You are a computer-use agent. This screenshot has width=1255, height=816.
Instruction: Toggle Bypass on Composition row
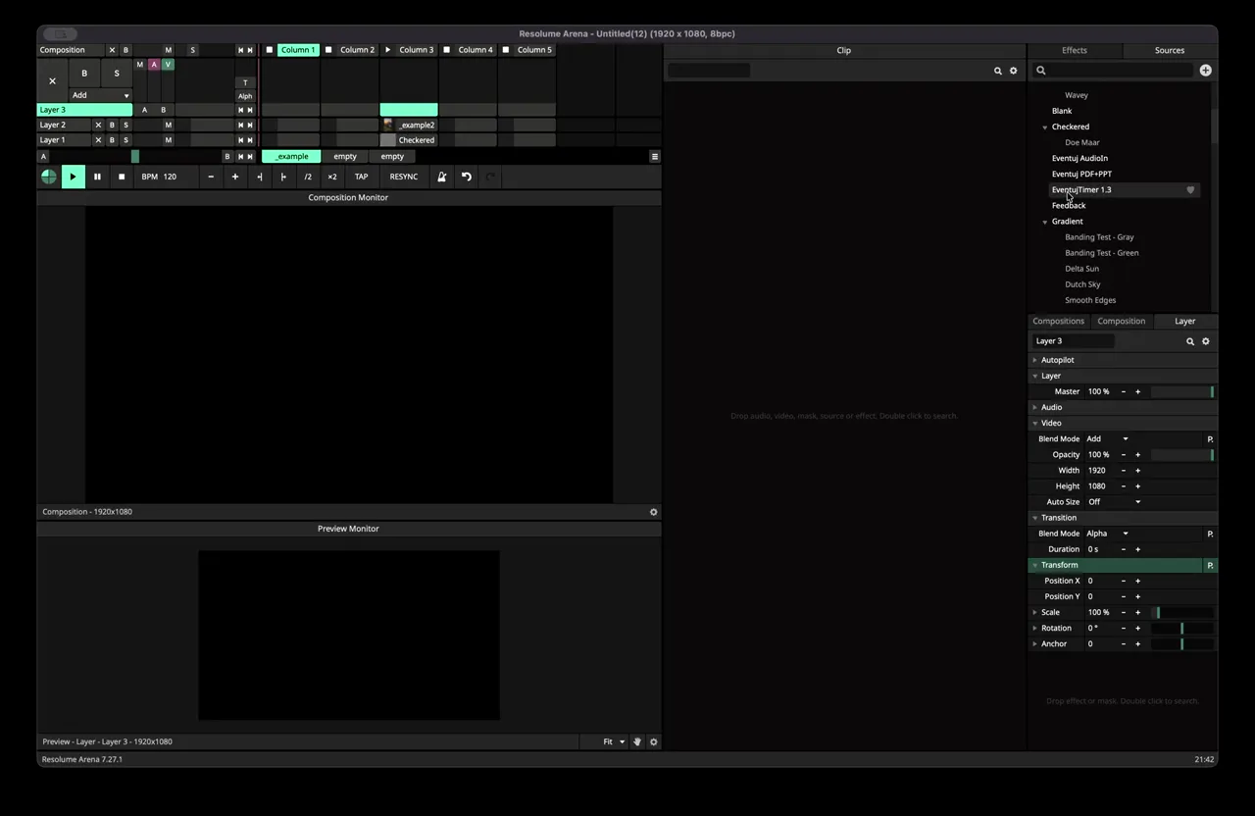[x=125, y=50]
